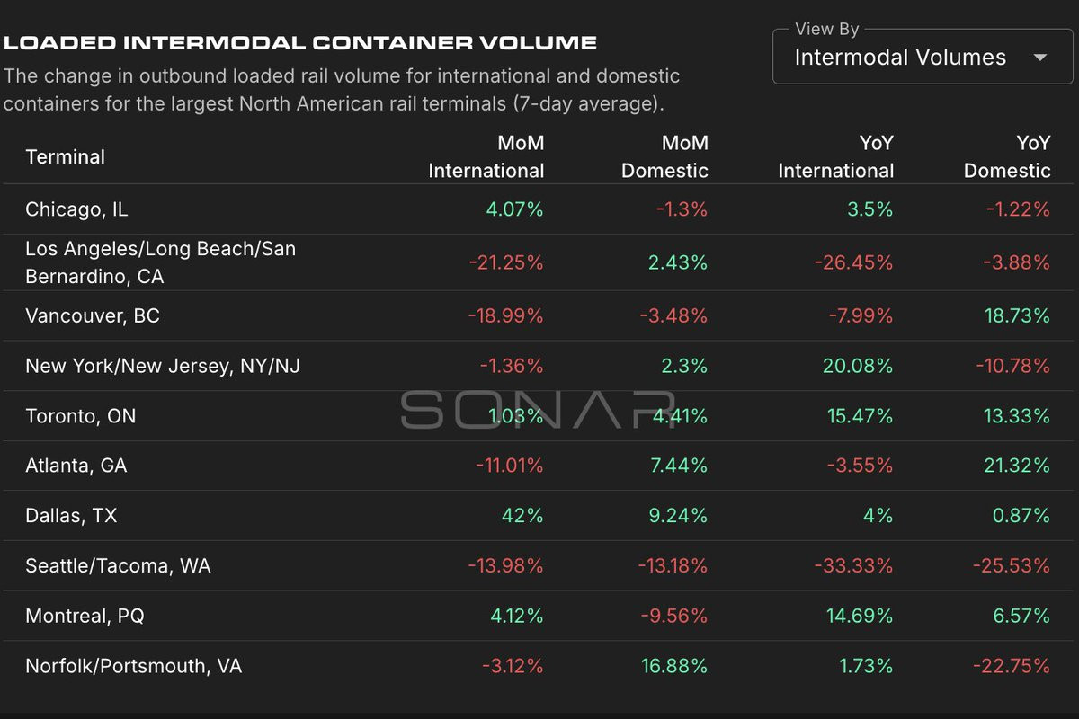The image size is (1079, 719).
Task: Select the Chicago, IL terminal row
Action: (x=539, y=209)
